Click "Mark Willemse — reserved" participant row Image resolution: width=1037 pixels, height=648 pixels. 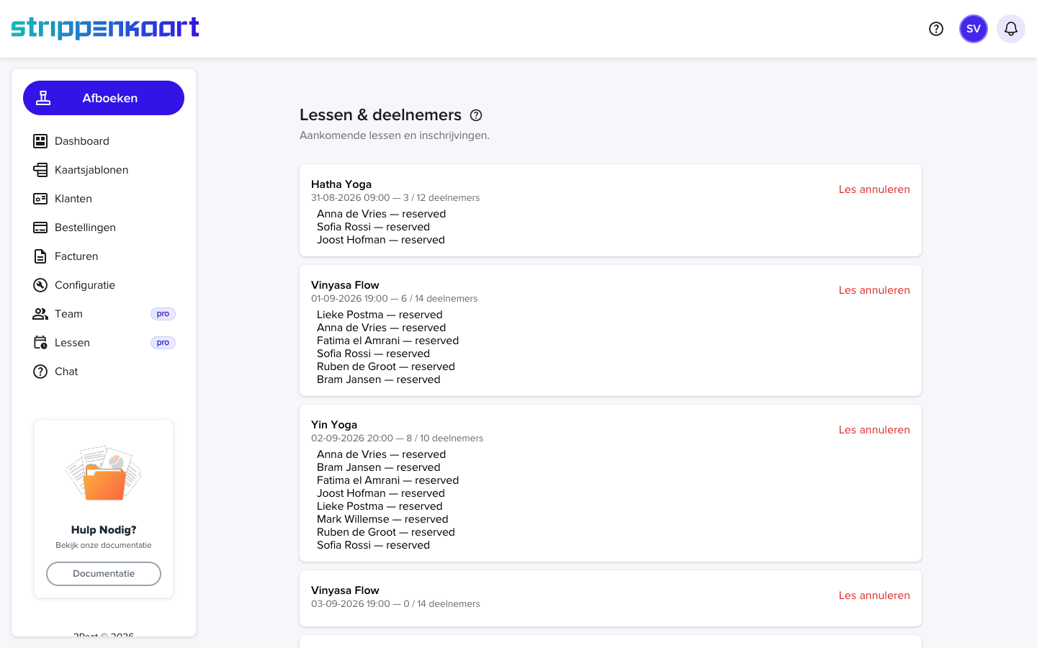point(382,519)
